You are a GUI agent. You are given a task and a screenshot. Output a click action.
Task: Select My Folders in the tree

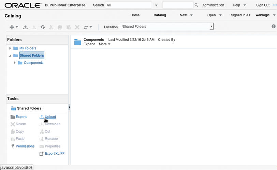(x=28, y=48)
